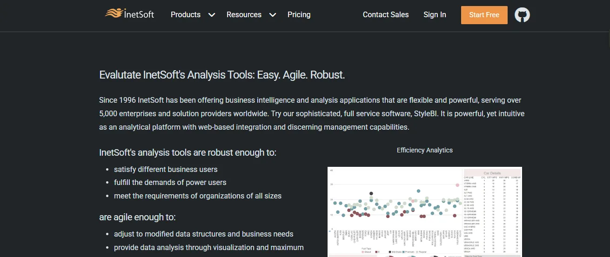Click the Car Details table in dashboard
The height and width of the screenshot is (257, 610).
(x=492, y=211)
